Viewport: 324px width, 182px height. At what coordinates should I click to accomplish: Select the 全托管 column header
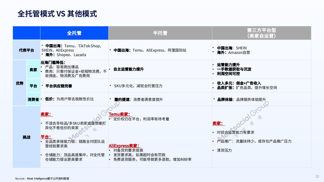coord(74,33)
